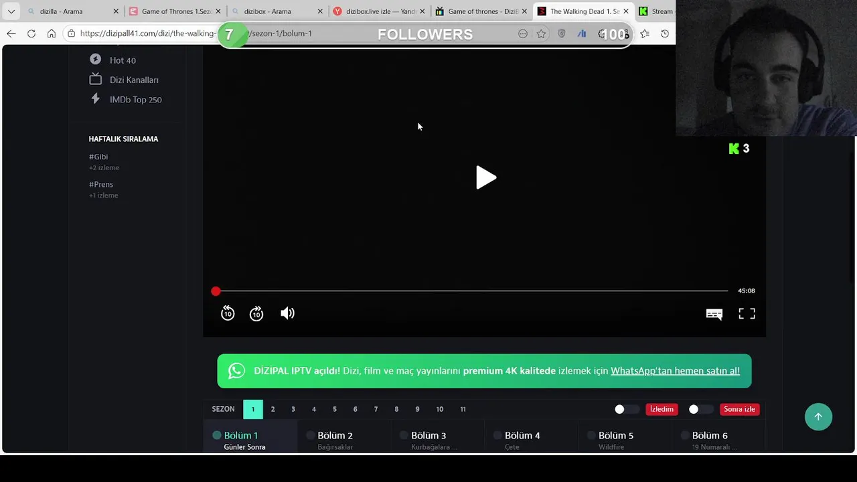The width and height of the screenshot is (857, 482).
Task: Open the #Gibi weekly ranking entry
Action: point(98,157)
